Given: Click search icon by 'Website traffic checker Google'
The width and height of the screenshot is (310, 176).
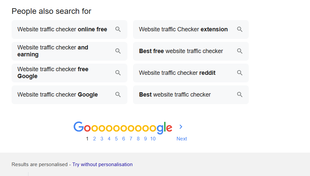Looking at the screenshot, I should (x=118, y=95).
